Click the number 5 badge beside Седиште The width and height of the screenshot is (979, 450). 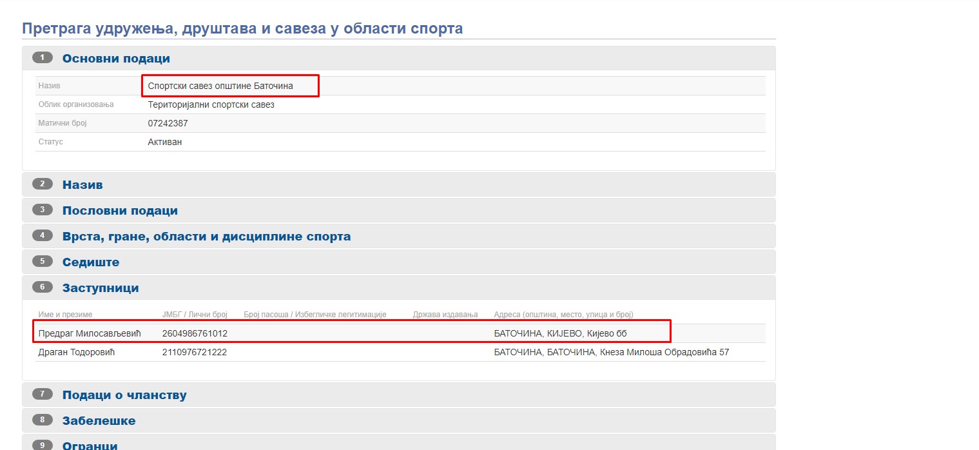pyautogui.click(x=42, y=262)
